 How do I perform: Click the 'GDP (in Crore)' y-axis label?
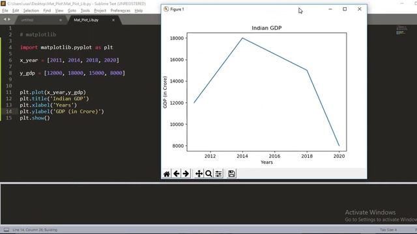165,92
